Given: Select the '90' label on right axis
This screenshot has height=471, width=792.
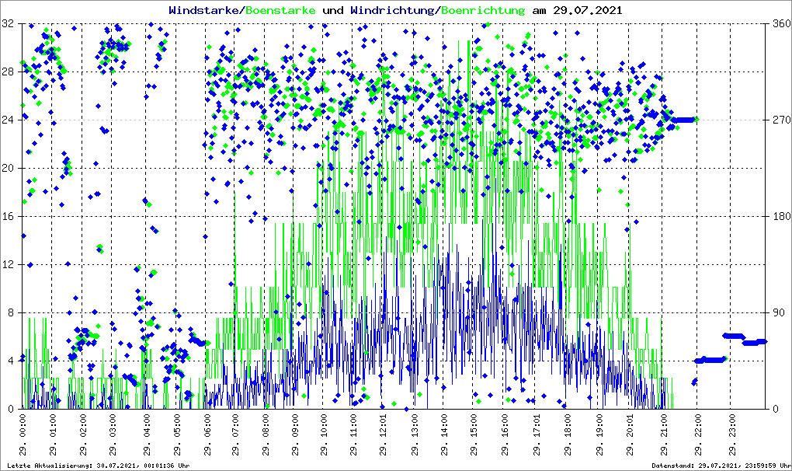Looking at the screenshot, I should 778,313.
